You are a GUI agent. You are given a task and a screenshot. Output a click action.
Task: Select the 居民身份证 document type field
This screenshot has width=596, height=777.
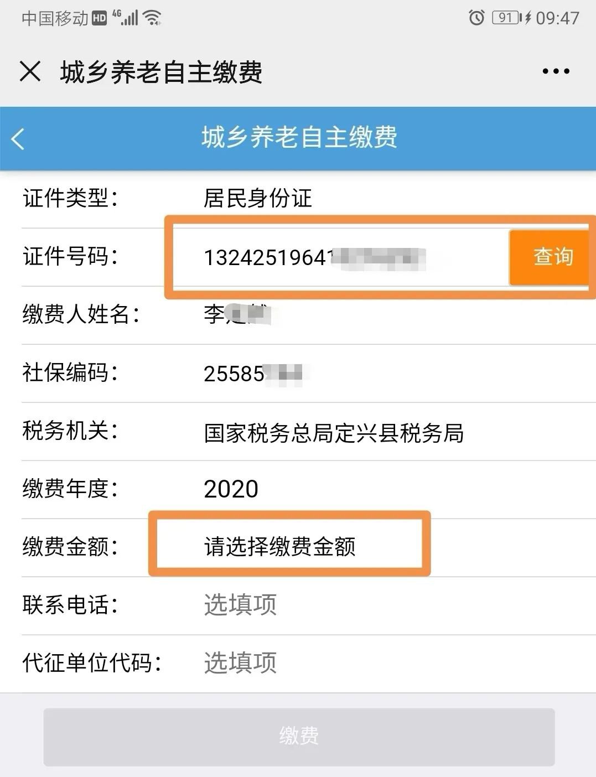click(x=258, y=198)
